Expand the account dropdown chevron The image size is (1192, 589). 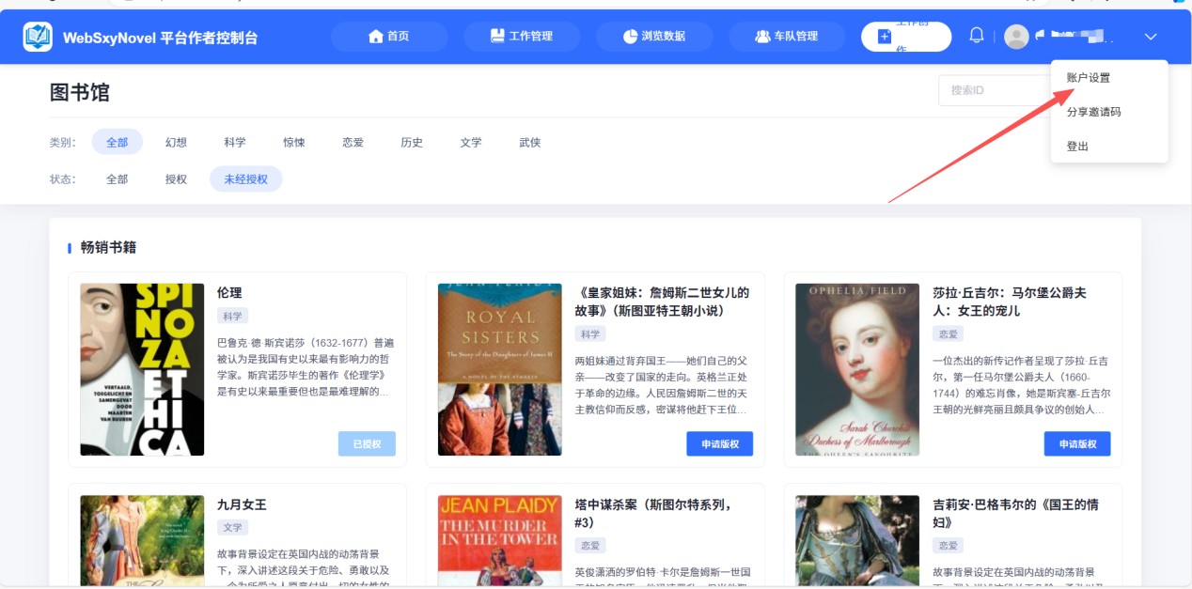pos(1150,39)
